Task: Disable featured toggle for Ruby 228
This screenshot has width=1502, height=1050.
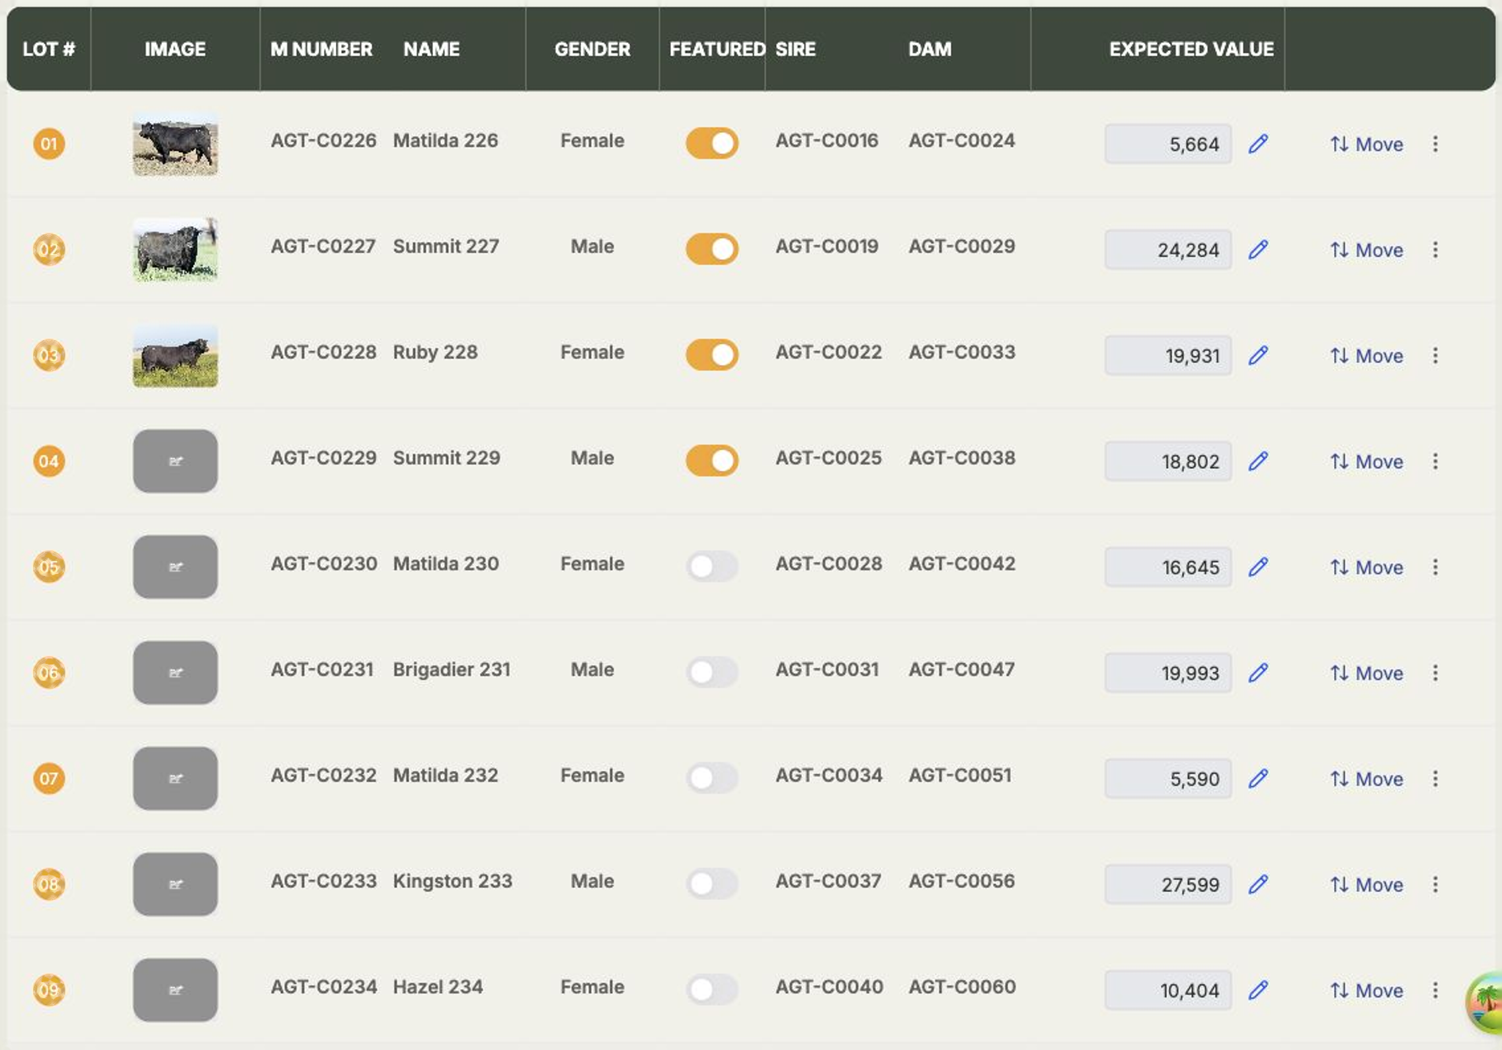Action: click(712, 354)
